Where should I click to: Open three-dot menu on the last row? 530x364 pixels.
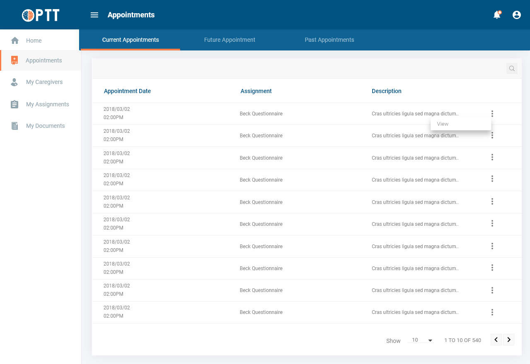(492, 312)
